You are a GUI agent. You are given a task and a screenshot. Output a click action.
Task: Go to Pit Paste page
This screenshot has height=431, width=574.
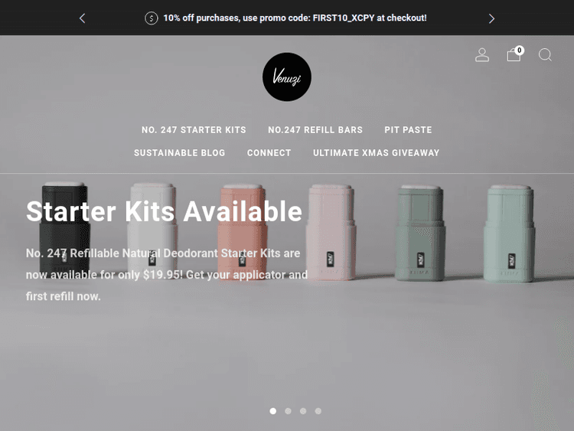coord(408,130)
